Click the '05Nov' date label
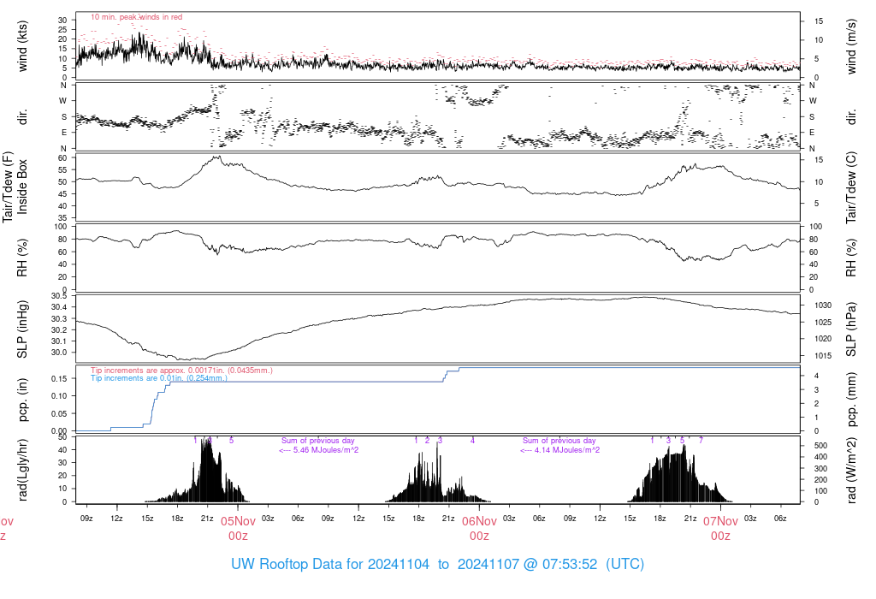The height and width of the screenshot is (599, 876). pos(238,521)
